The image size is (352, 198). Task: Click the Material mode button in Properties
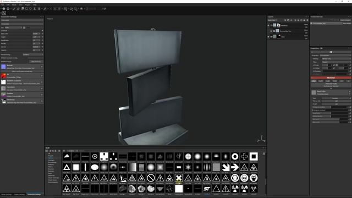coord(331,85)
